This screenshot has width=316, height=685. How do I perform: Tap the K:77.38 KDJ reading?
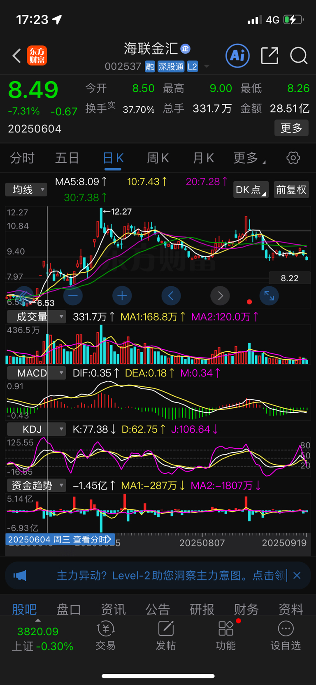[x=94, y=429]
